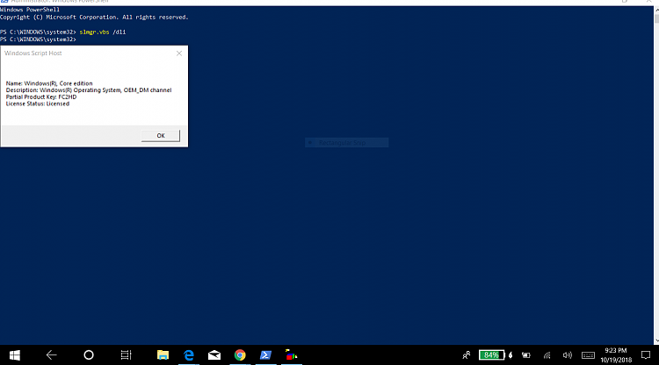
Task: Close the Windows Script Host dialog
Action: point(179,54)
